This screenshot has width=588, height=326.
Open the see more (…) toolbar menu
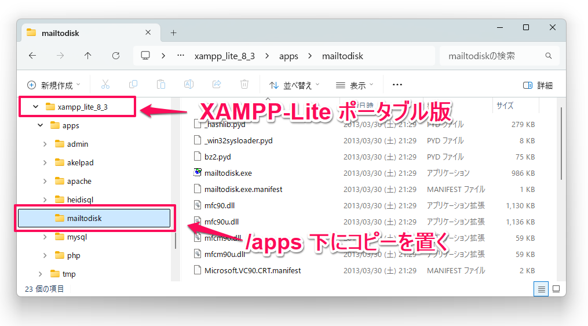397,85
